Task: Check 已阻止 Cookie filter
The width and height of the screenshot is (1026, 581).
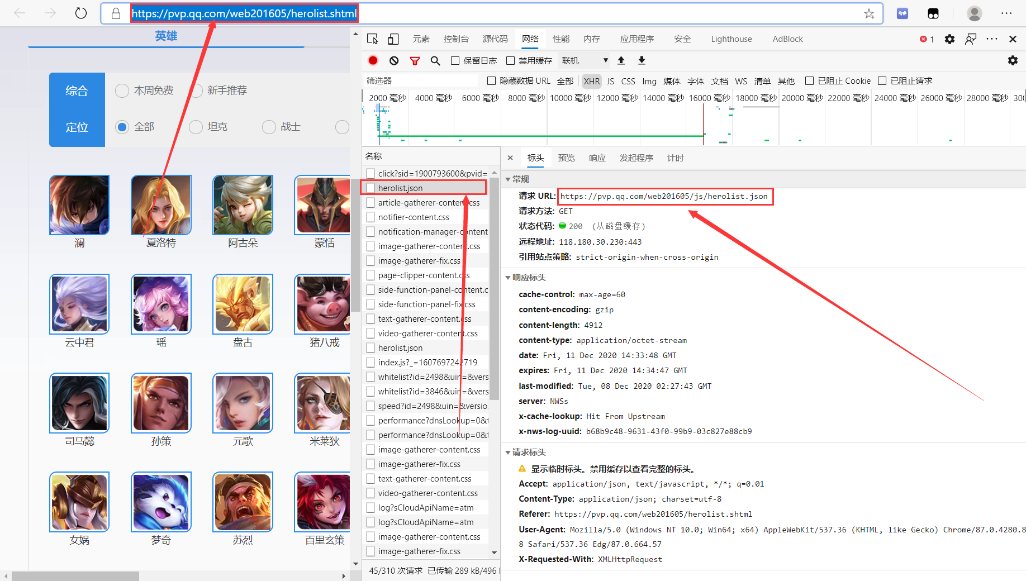Action: [x=809, y=81]
